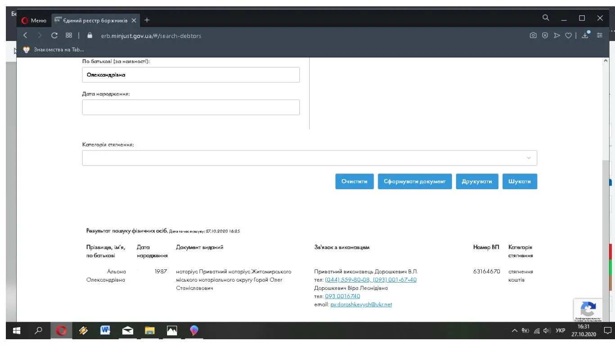Click the site padlock security icon
Screen dimensions: 615x346
point(90,36)
